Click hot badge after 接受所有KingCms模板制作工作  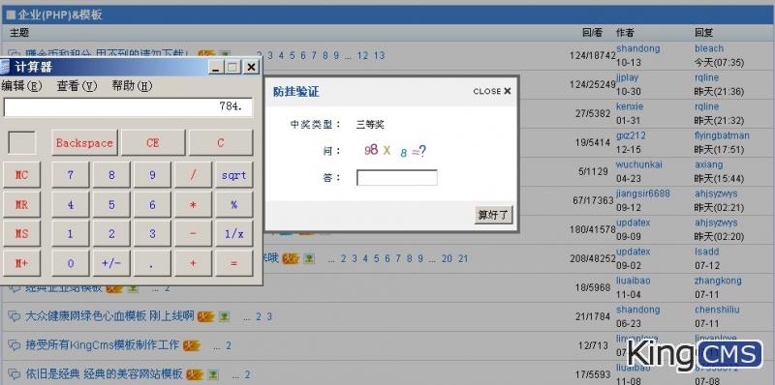pyautogui.click(x=191, y=346)
